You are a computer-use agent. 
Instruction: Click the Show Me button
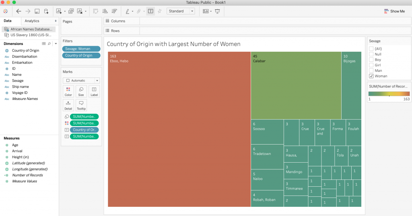[x=394, y=11]
